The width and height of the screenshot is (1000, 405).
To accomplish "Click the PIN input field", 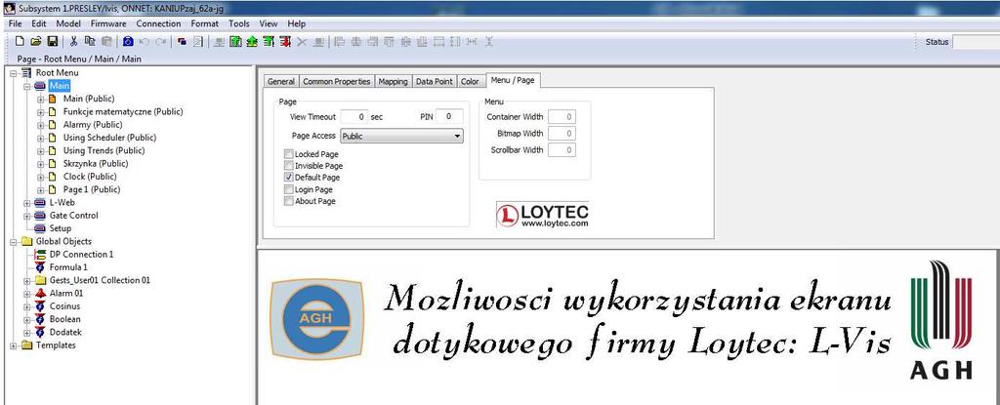I will 449,116.
